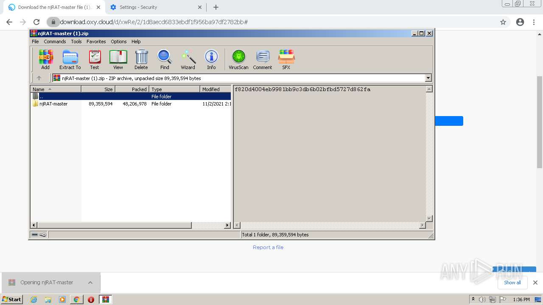
Task: Sort file list by Modified column
Action: (x=216, y=89)
